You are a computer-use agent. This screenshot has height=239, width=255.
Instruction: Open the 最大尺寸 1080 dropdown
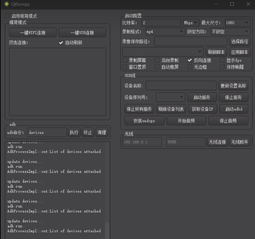click(237, 23)
